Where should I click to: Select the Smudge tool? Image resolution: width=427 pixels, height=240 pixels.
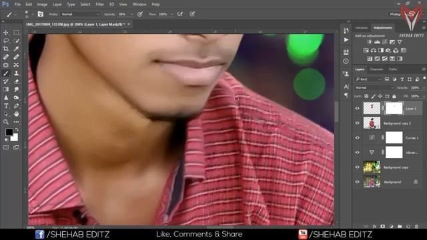[x=16, y=89]
